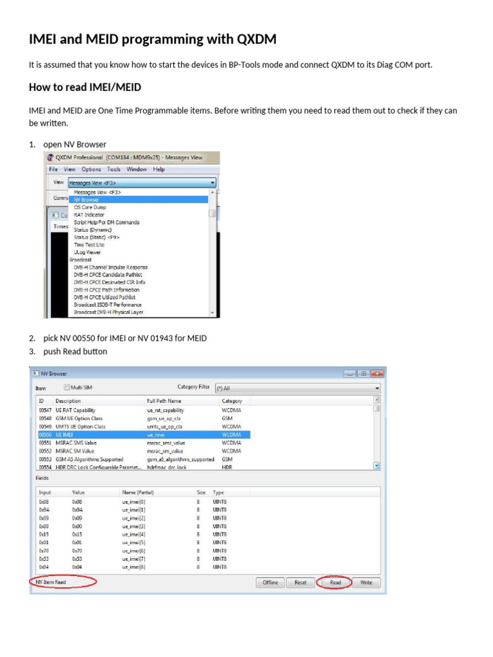The width and height of the screenshot is (493, 657).
Task: Click NV item list scroll-up arrow
Action: coord(376,400)
